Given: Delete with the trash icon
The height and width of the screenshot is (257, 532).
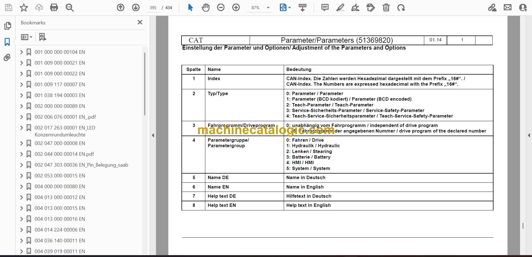Looking at the screenshot, I should point(386,7).
